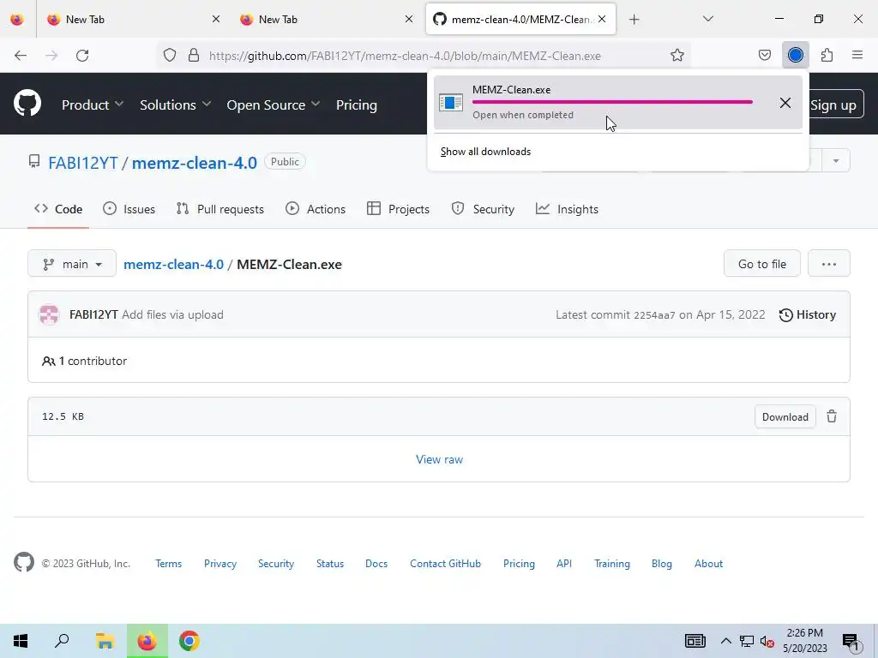
Task: Click Go to file button
Action: point(761,264)
